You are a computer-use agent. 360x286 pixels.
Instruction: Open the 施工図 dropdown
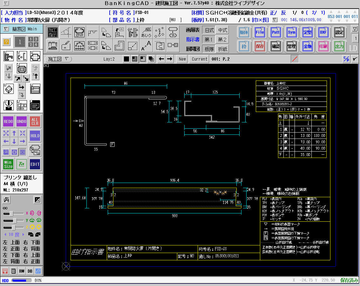point(58,59)
